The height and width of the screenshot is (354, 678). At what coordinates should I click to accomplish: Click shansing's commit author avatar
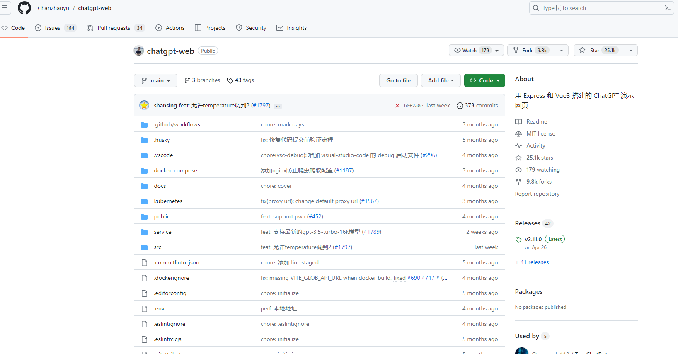point(144,105)
